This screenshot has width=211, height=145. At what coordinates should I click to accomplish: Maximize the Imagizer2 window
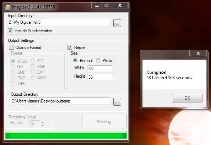pos(107,6)
